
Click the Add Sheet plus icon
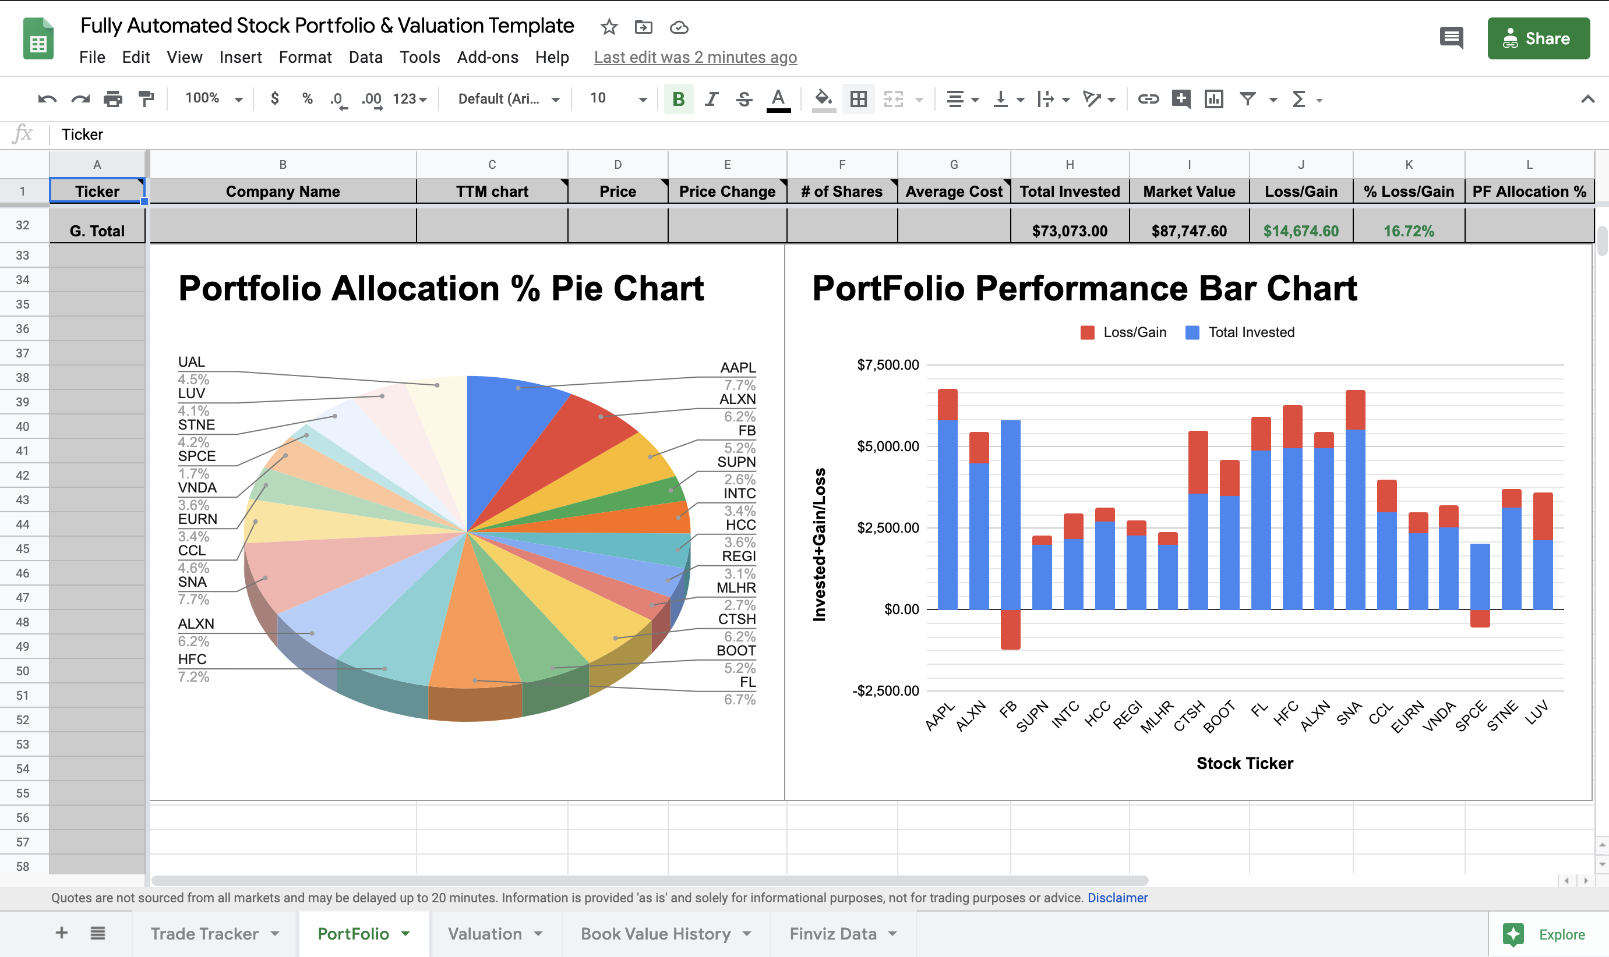click(62, 933)
